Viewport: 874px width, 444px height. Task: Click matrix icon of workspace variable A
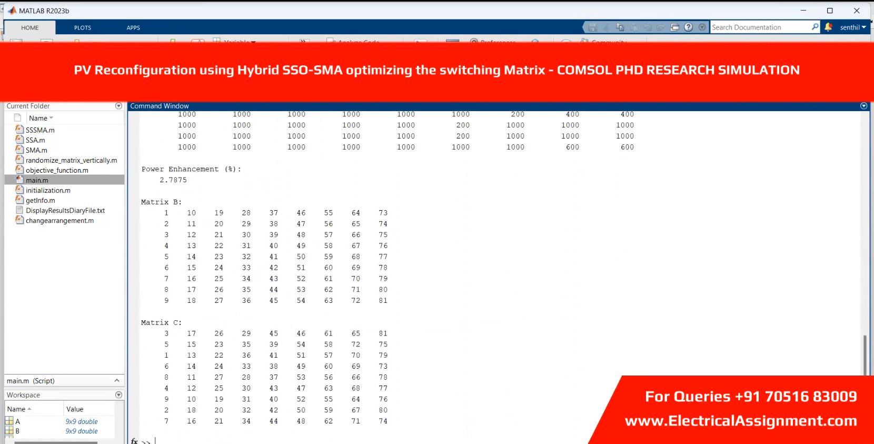click(9, 421)
